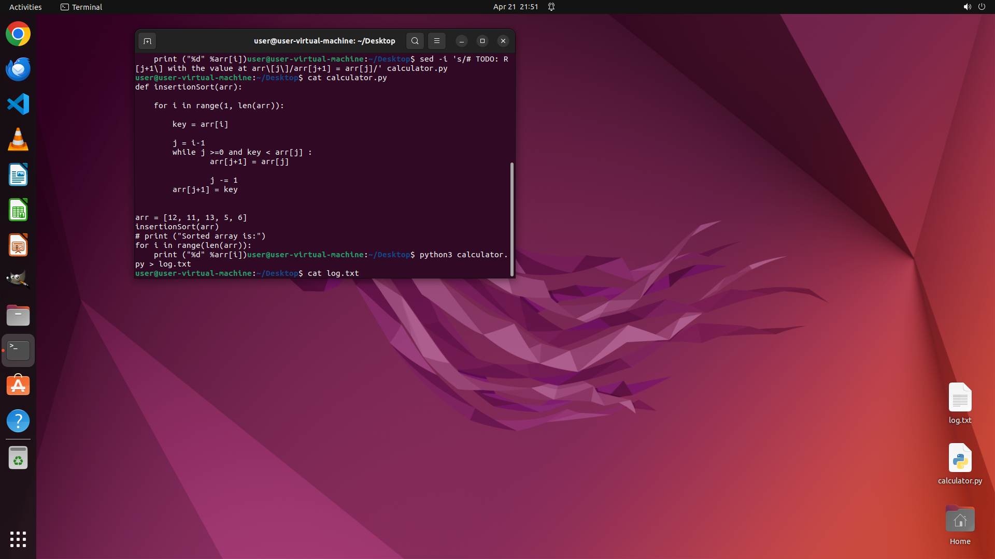Click the terminal window scrollbar
The height and width of the screenshot is (559, 995).
click(511, 219)
